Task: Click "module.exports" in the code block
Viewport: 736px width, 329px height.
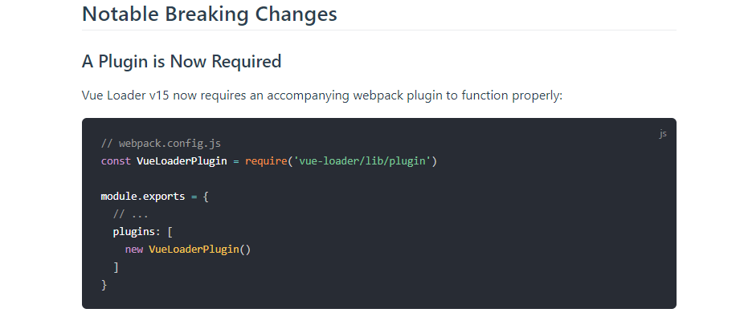Action: coord(143,197)
